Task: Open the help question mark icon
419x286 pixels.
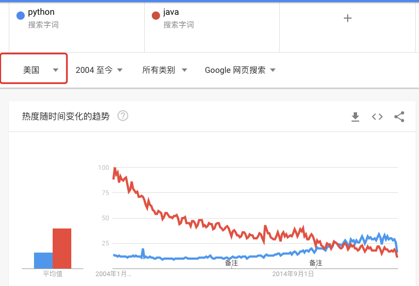Action: click(x=123, y=116)
